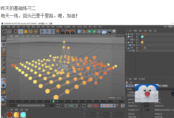Toggle the Y axis lock
The width and height of the screenshot is (174, 118).
pos(47,32)
